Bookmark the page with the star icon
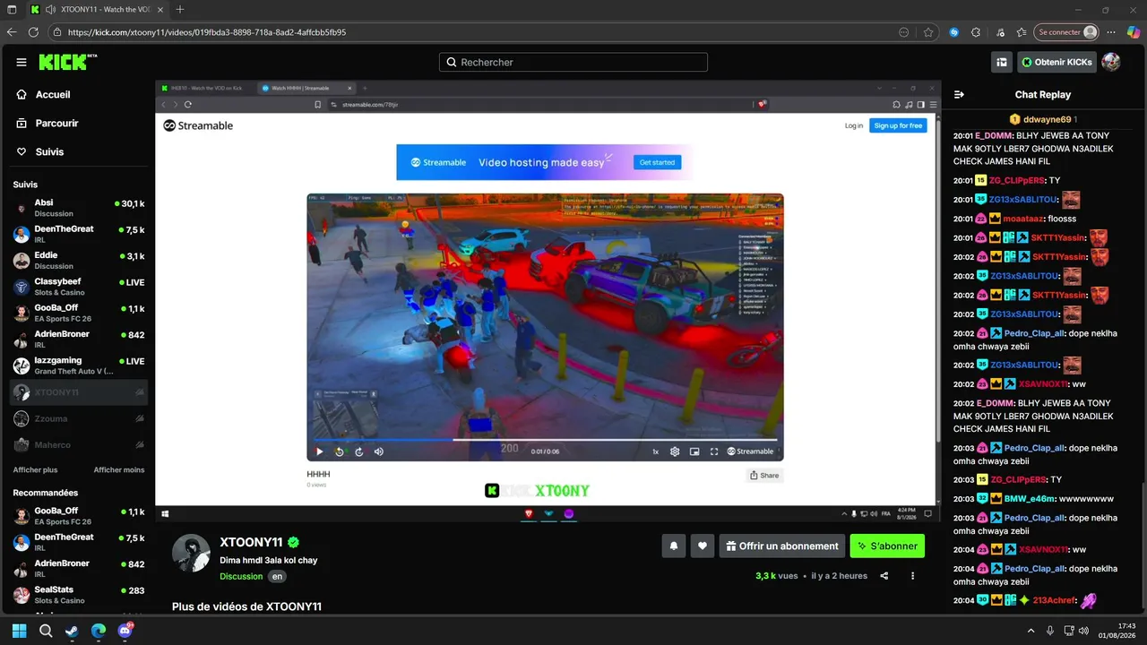This screenshot has width=1147, height=645. point(928,32)
